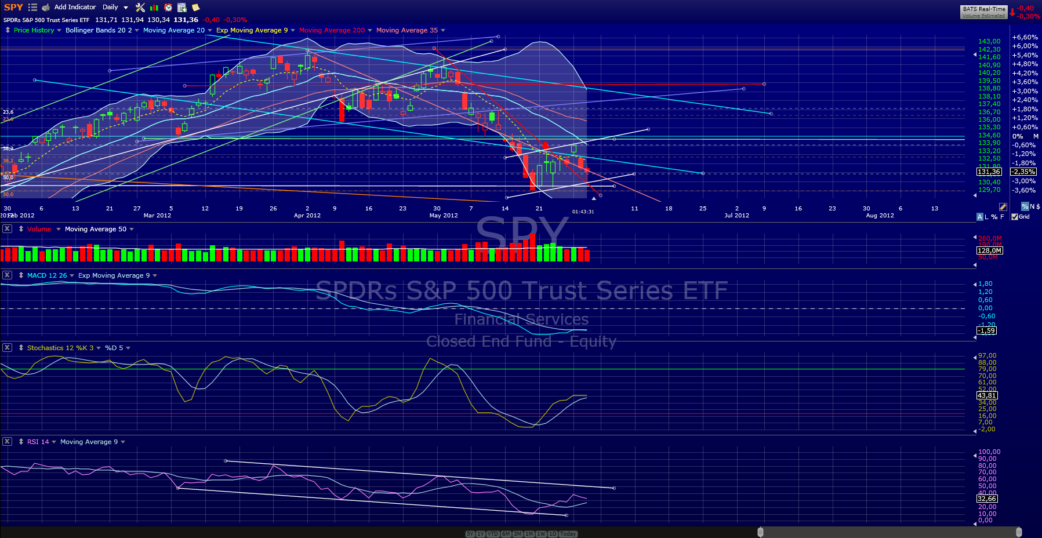Click the 43,81 Stochastics value tag
The image size is (1042, 538).
click(987, 395)
